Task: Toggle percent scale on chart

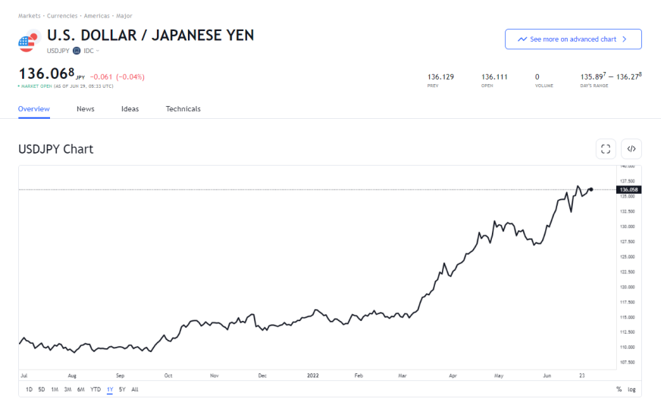Action: [619, 389]
